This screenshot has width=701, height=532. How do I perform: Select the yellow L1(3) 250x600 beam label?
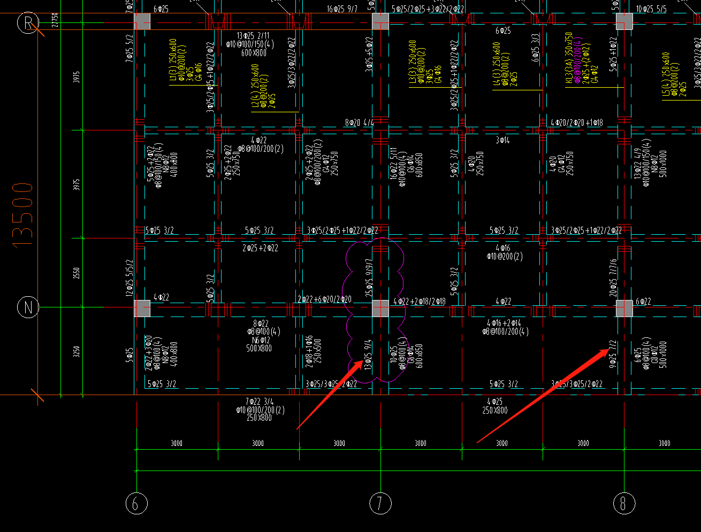[x=173, y=59]
